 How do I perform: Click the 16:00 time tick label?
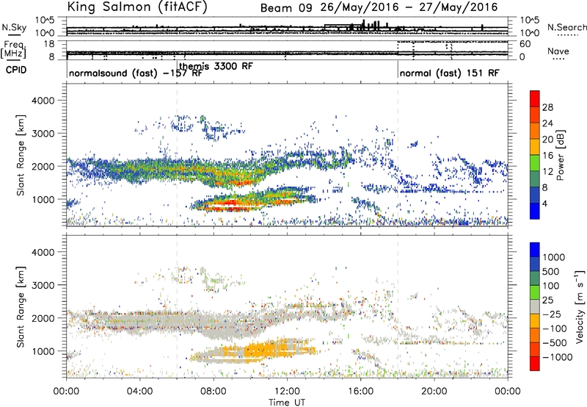[x=360, y=392]
